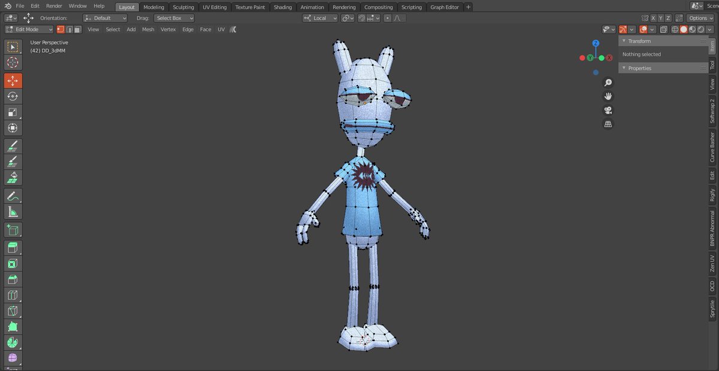Select the Scale tool
The image size is (719, 371).
coord(13,112)
